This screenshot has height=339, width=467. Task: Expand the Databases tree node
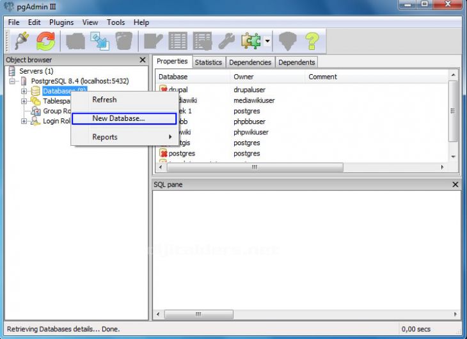24,91
